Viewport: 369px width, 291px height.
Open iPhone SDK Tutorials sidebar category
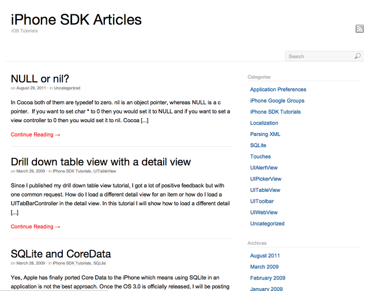(276, 112)
